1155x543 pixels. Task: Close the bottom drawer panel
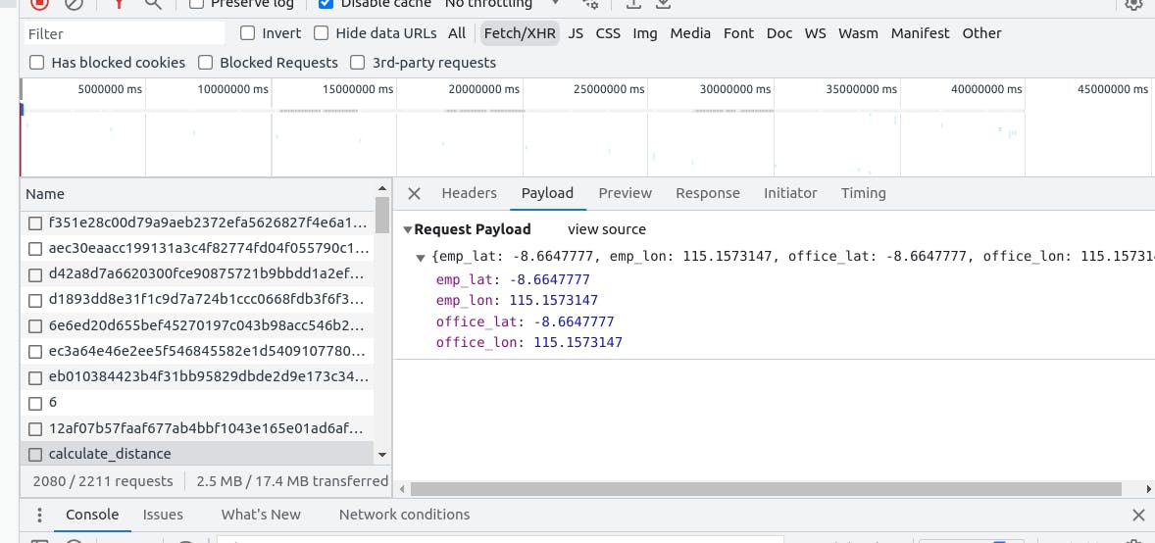point(1137,515)
